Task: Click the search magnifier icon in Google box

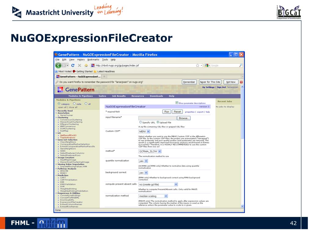Action: click(241, 65)
